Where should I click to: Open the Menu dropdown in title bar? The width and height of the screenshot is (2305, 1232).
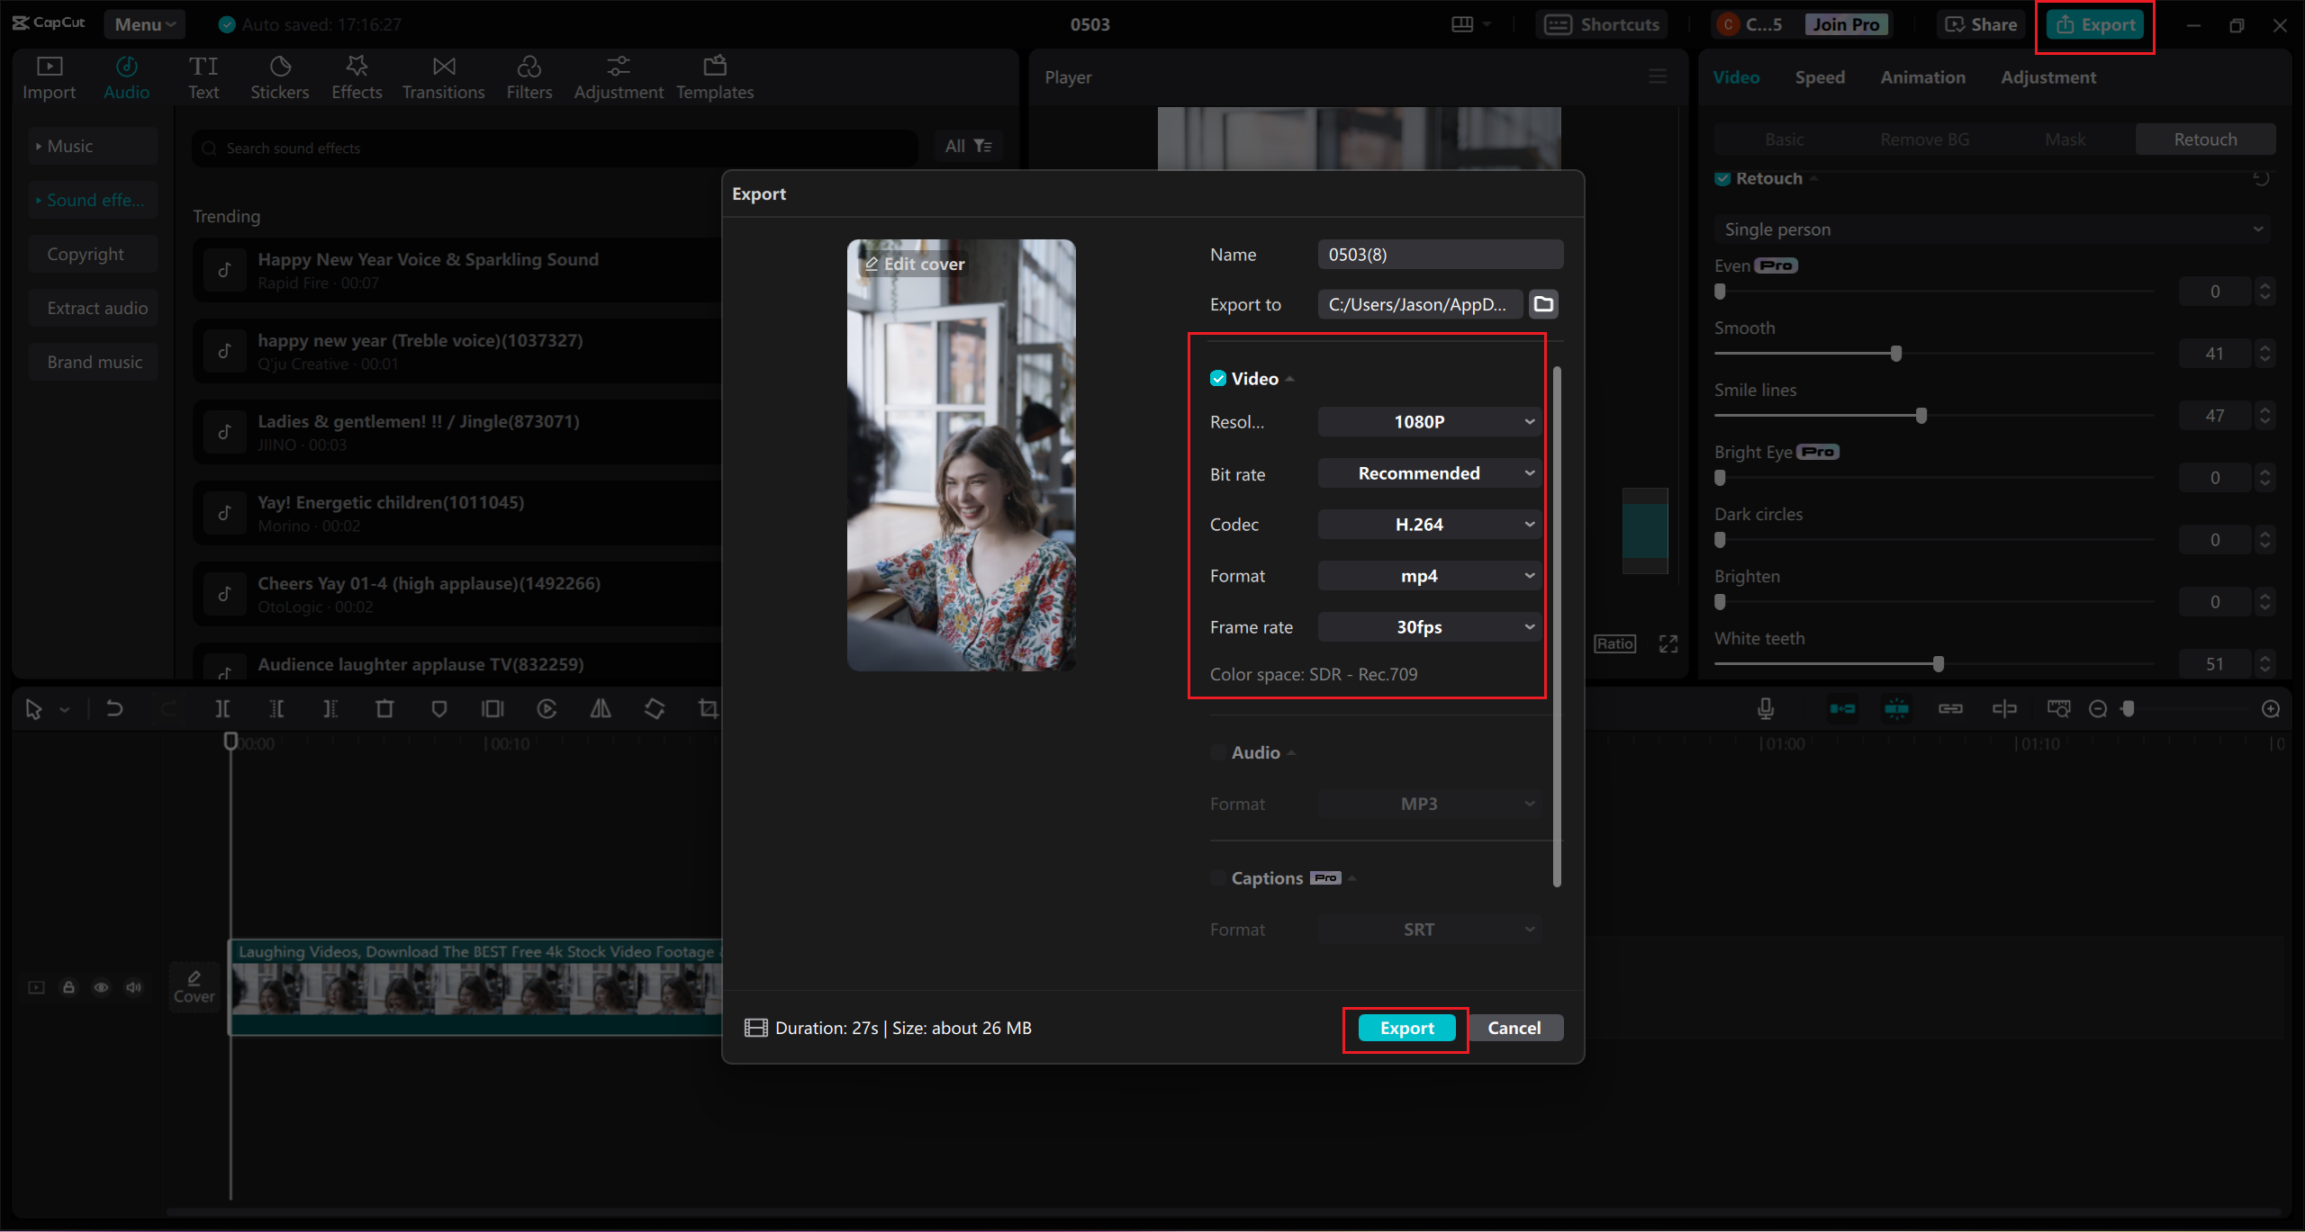coord(144,24)
